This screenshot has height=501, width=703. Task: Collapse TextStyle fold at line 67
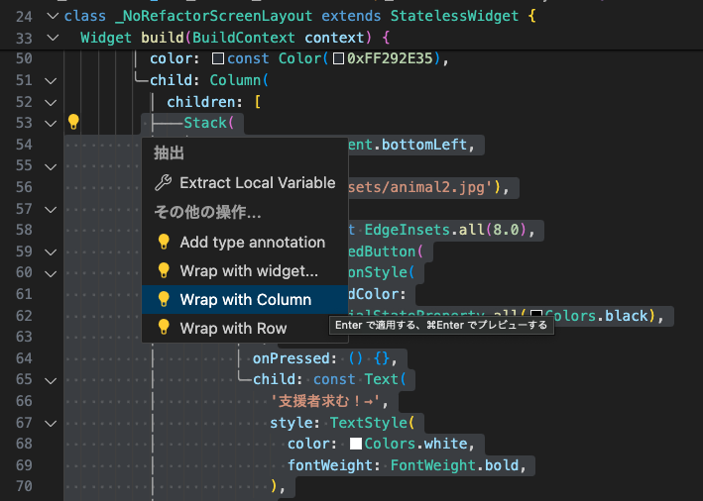coord(52,424)
